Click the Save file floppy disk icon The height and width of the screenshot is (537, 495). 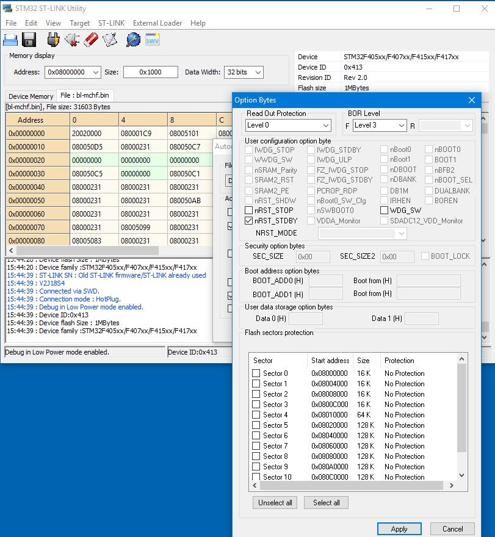(x=29, y=40)
